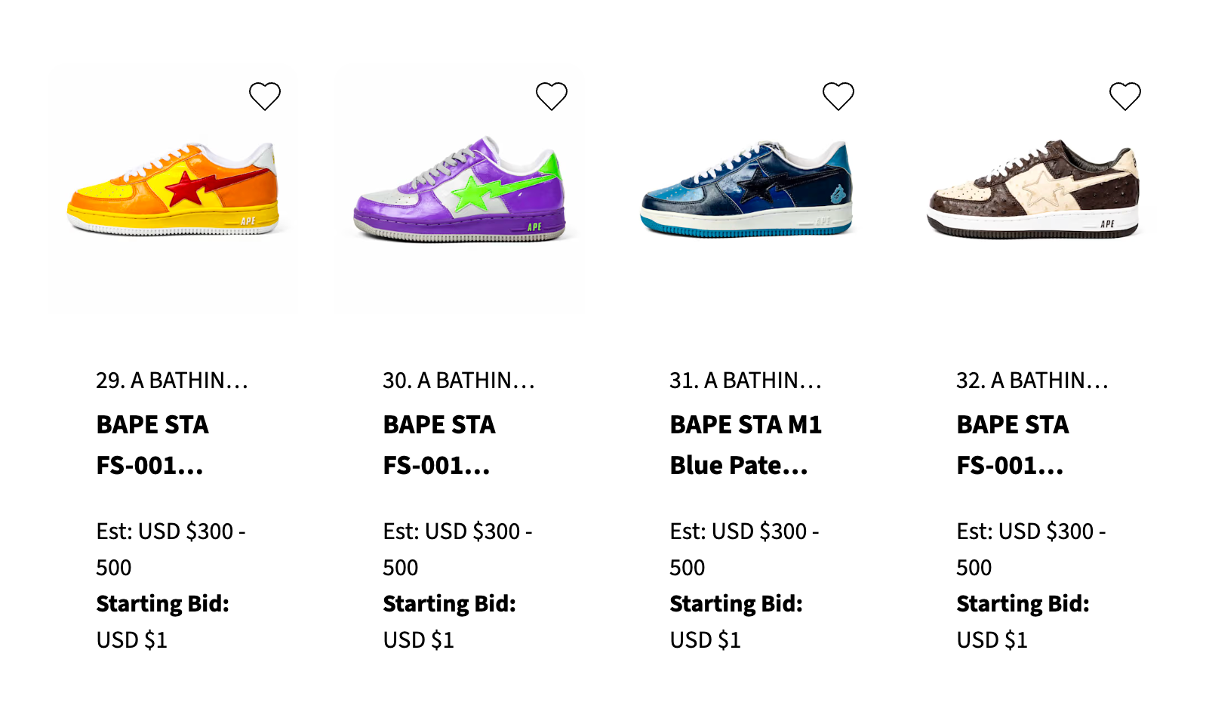Save the blue patent sneaker via heart icon
This screenshot has height=724, width=1206.
click(838, 97)
